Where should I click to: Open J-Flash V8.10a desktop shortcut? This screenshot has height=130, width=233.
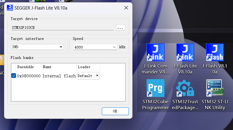pyautogui.click(x=215, y=59)
